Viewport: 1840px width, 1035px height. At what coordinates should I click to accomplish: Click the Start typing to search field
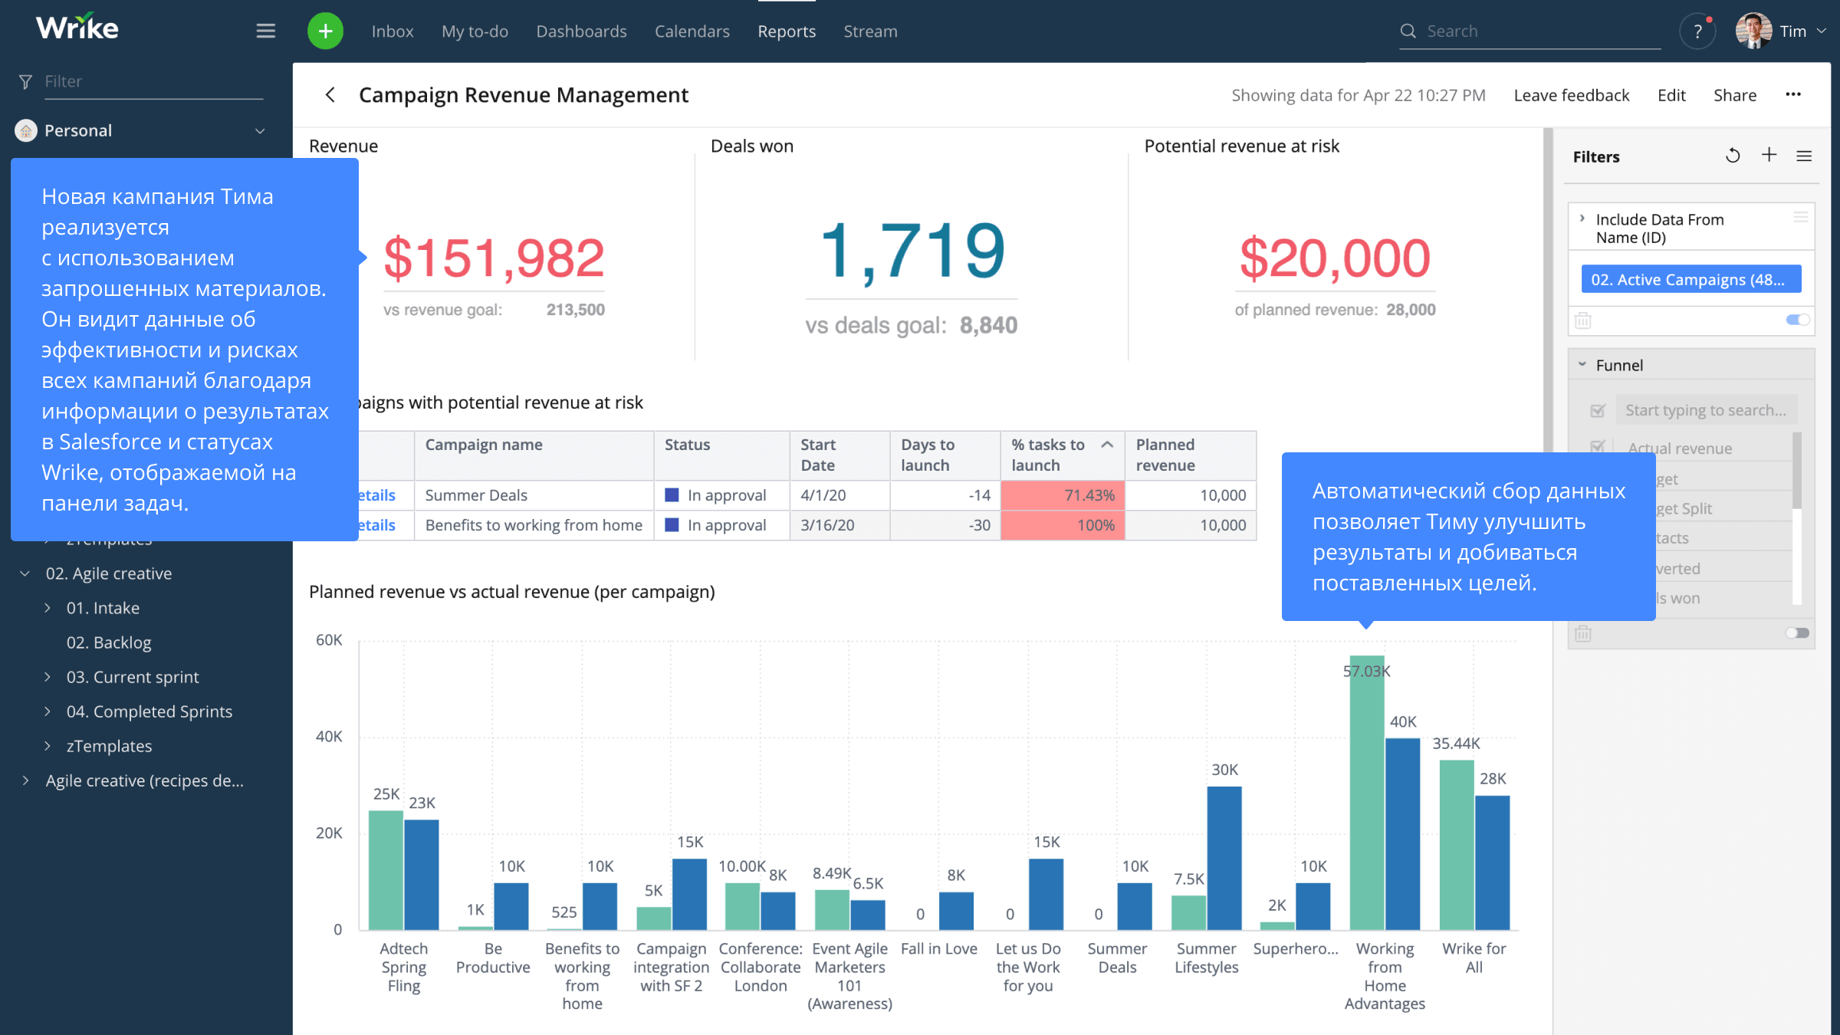1707,410
